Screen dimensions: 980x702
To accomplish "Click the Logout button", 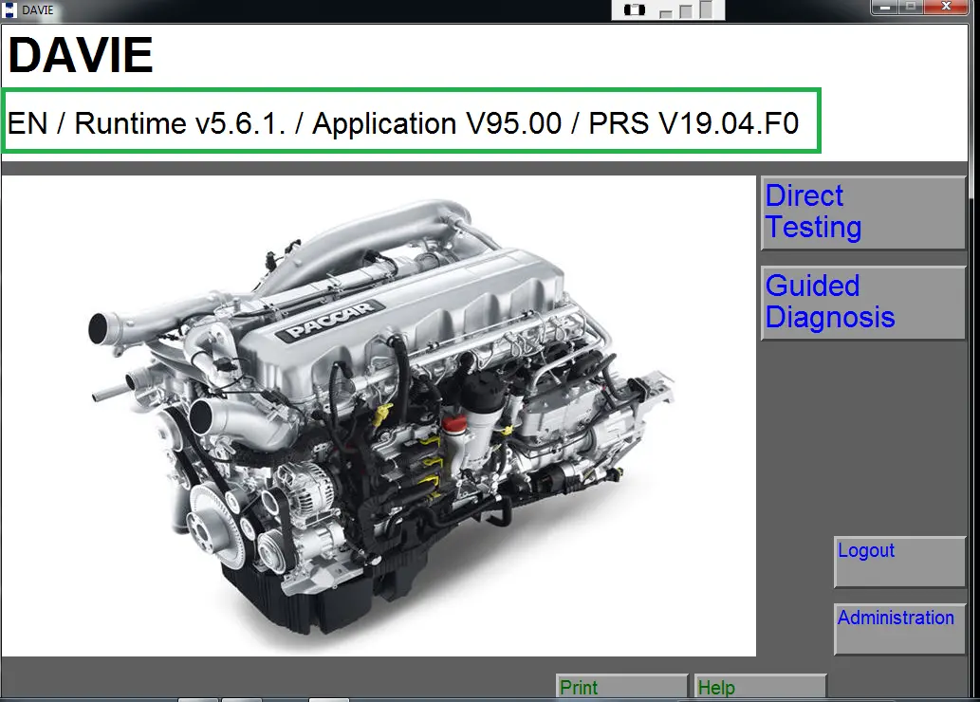I will 900,562.
